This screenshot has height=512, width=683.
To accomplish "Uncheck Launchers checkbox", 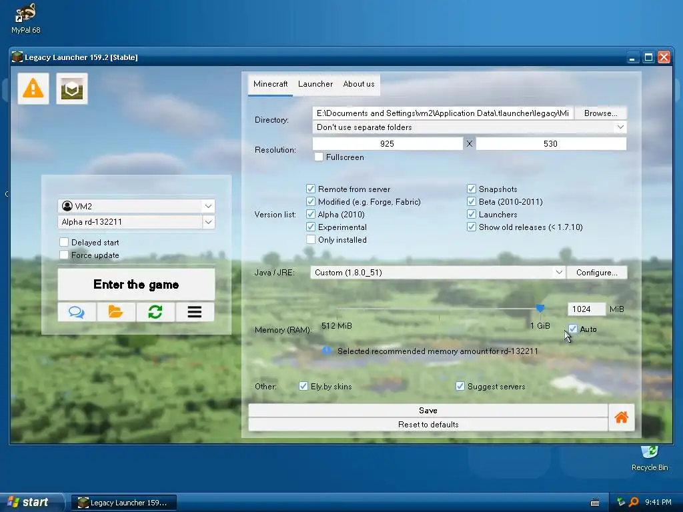I will (x=472, y=214).
